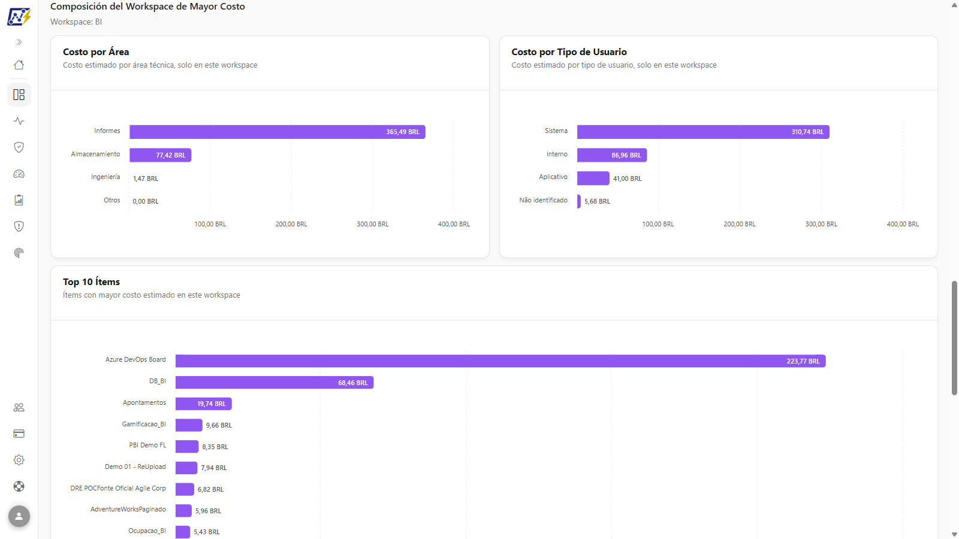Viewport: 959px width, 539px height.
Task: Select the Informes 365,49 BRL bar
Action: pyautogui.click(x=278, y=132)
